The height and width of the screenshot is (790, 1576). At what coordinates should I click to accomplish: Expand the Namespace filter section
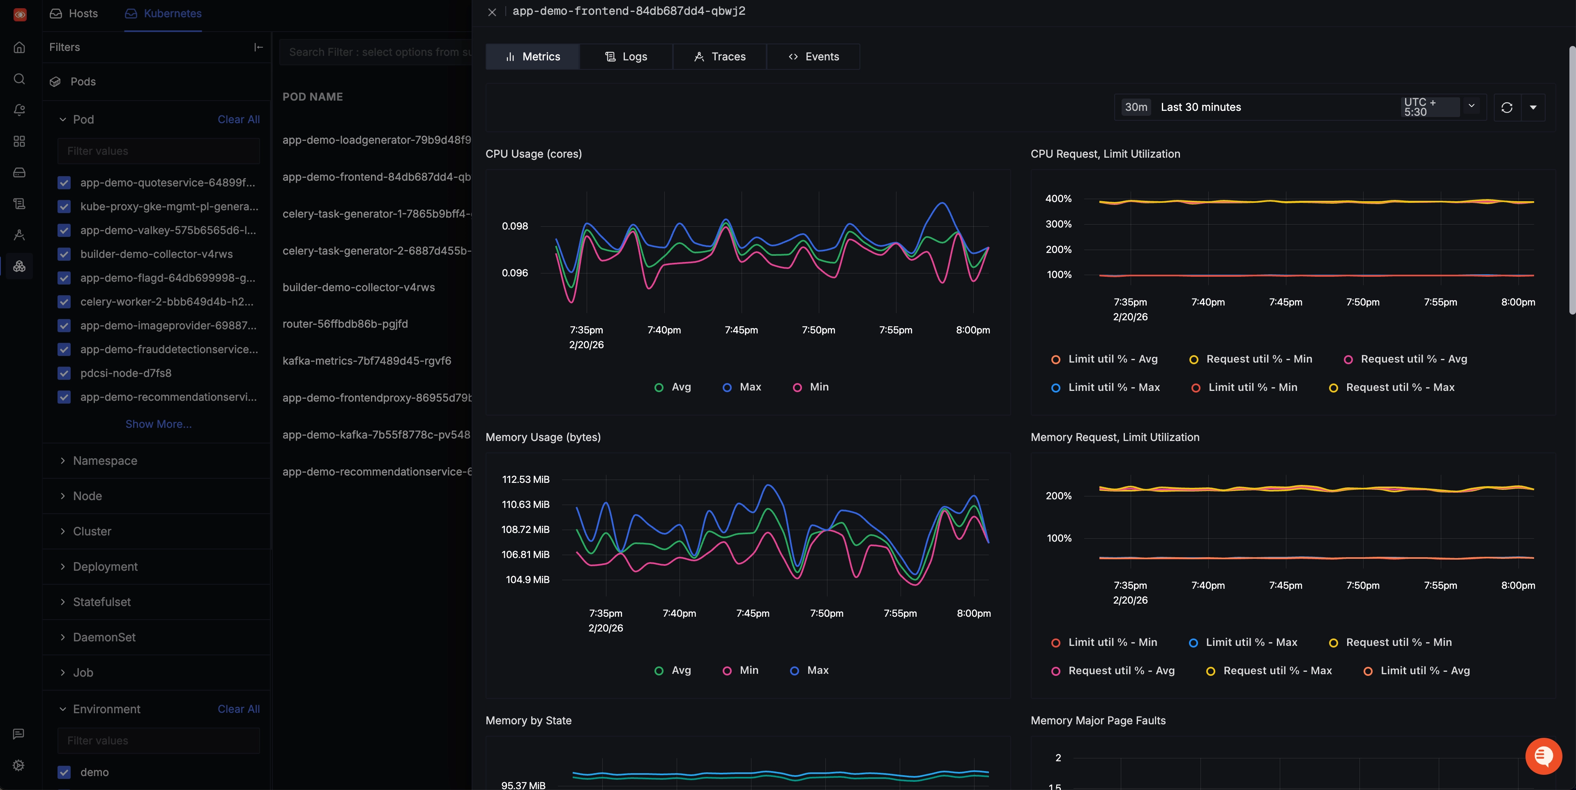click(x=105, y=460)
